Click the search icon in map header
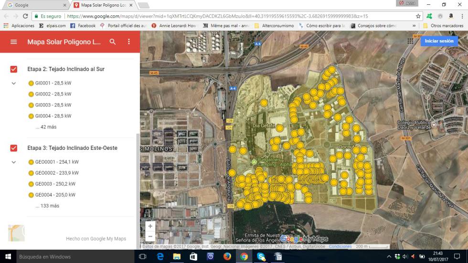The height and width of the screenshot is (263, 468). point(113,42)
